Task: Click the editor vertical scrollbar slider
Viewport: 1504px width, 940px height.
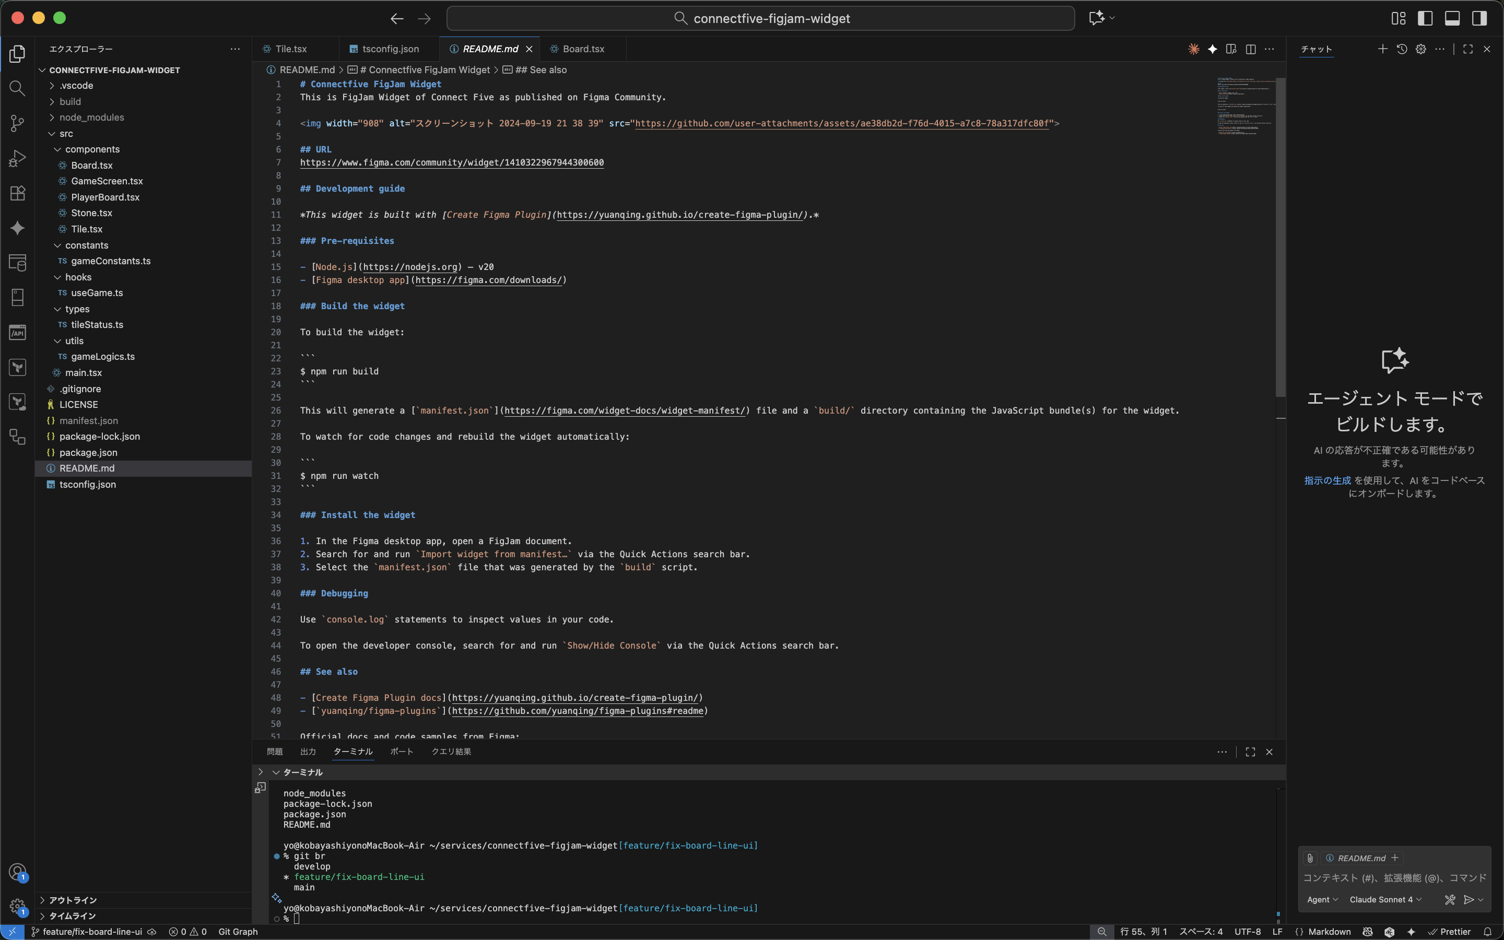Action: point(1280,236)
